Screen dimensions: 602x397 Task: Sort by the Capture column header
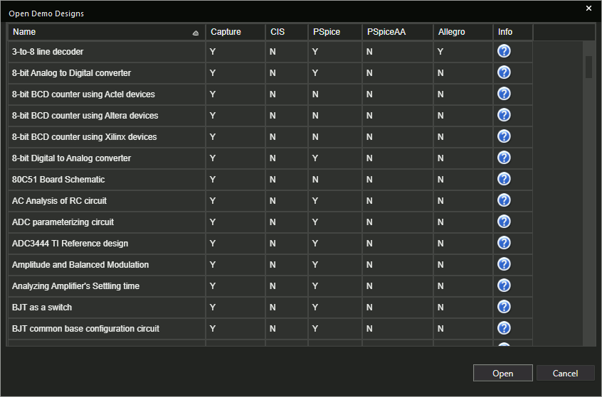pyautogui.click(x=236, y=32)
